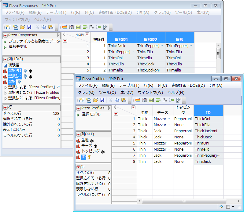244x212 pixels.
Task: Click New Data Table icon in Pizza Profiles window
Action: pyautogui.click(x=82, y=100)
